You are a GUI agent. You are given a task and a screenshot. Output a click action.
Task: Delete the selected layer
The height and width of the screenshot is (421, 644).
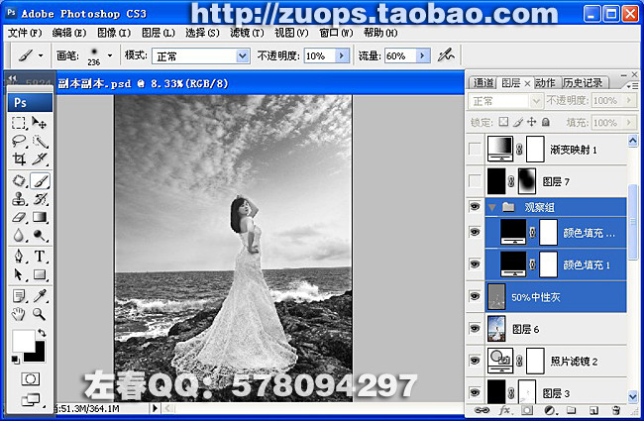click(x=615, y=410)
